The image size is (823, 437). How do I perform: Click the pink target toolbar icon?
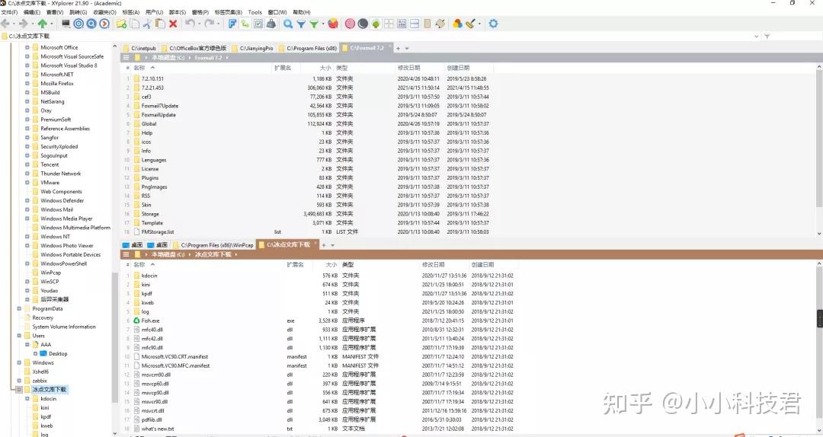(350, 24)
